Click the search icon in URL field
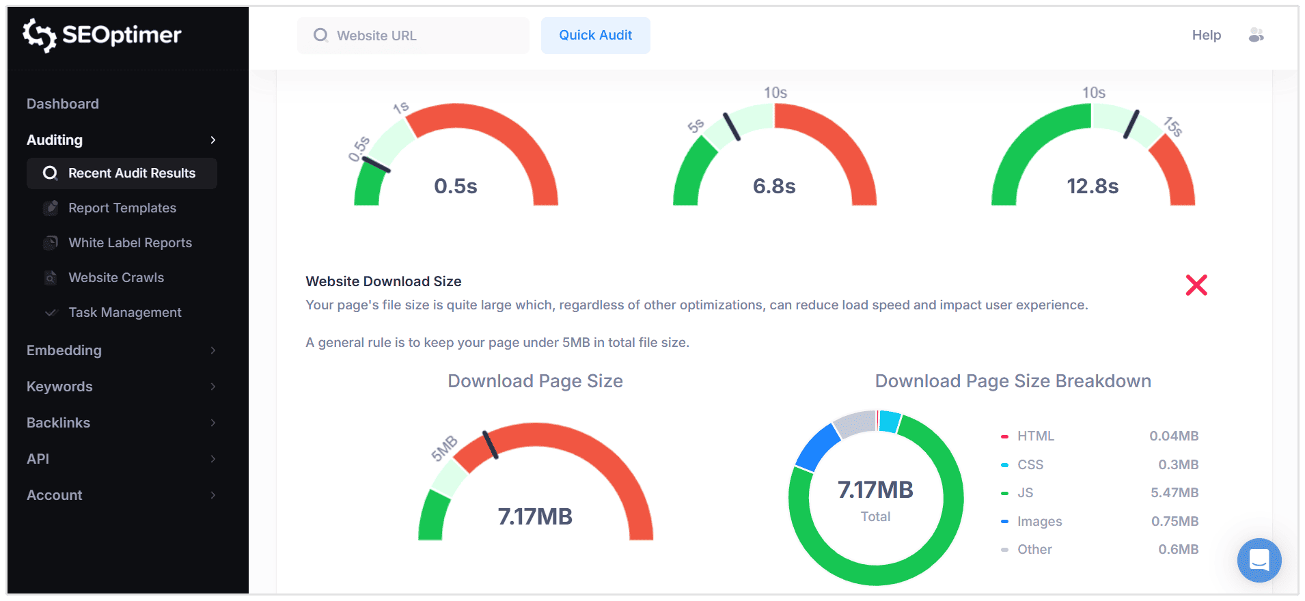The width and height of the screenshot is (1305, 601). pyautogui.click(x=320, y=36)
